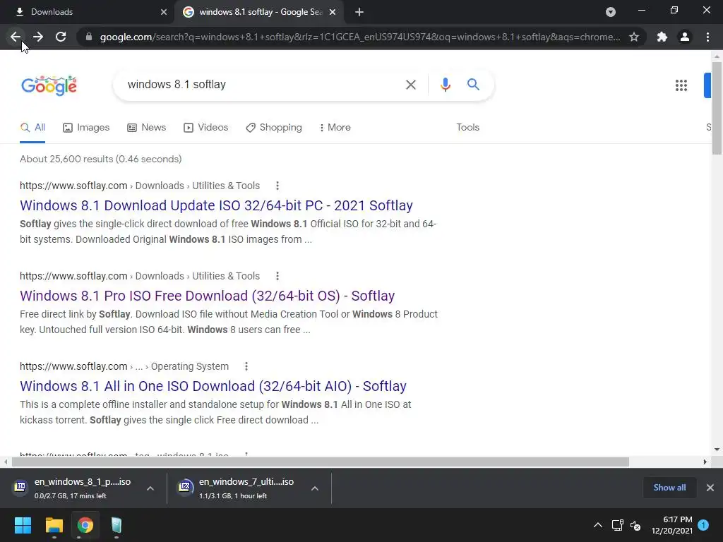Open the Google apps grid
The image size is (723, 542).
coord(681,85)
